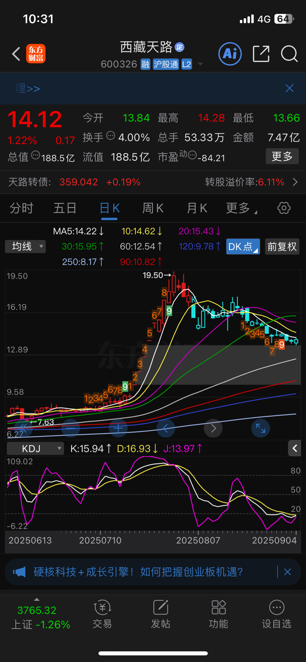Tap the J:13.97 indicator value
Screen dimensions: 306x662
[x=183, y=449]
